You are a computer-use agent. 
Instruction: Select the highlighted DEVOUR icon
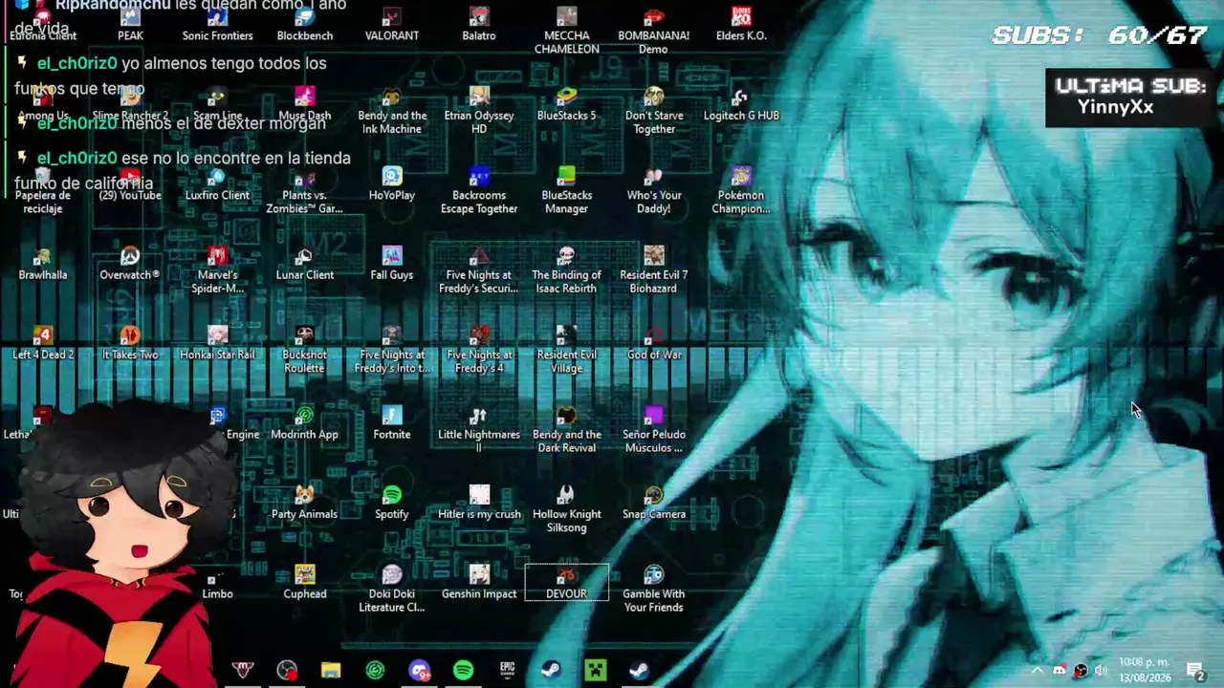(x=567, y=584)
